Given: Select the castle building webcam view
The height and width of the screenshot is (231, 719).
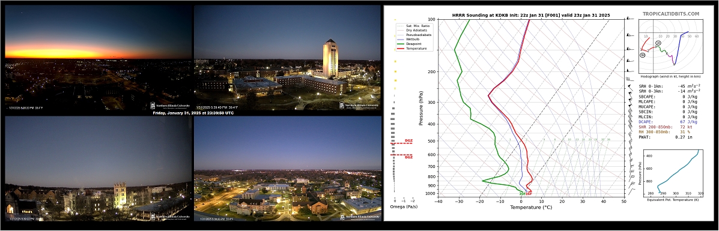Looking at the screenshot, I should coord(98,168).
